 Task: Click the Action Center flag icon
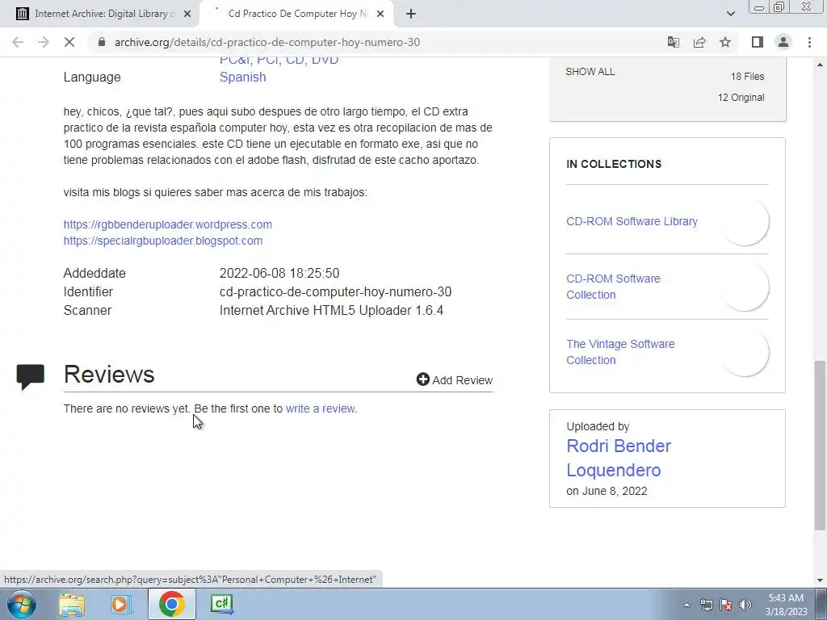pyautogui.click(x=726, y=605)
